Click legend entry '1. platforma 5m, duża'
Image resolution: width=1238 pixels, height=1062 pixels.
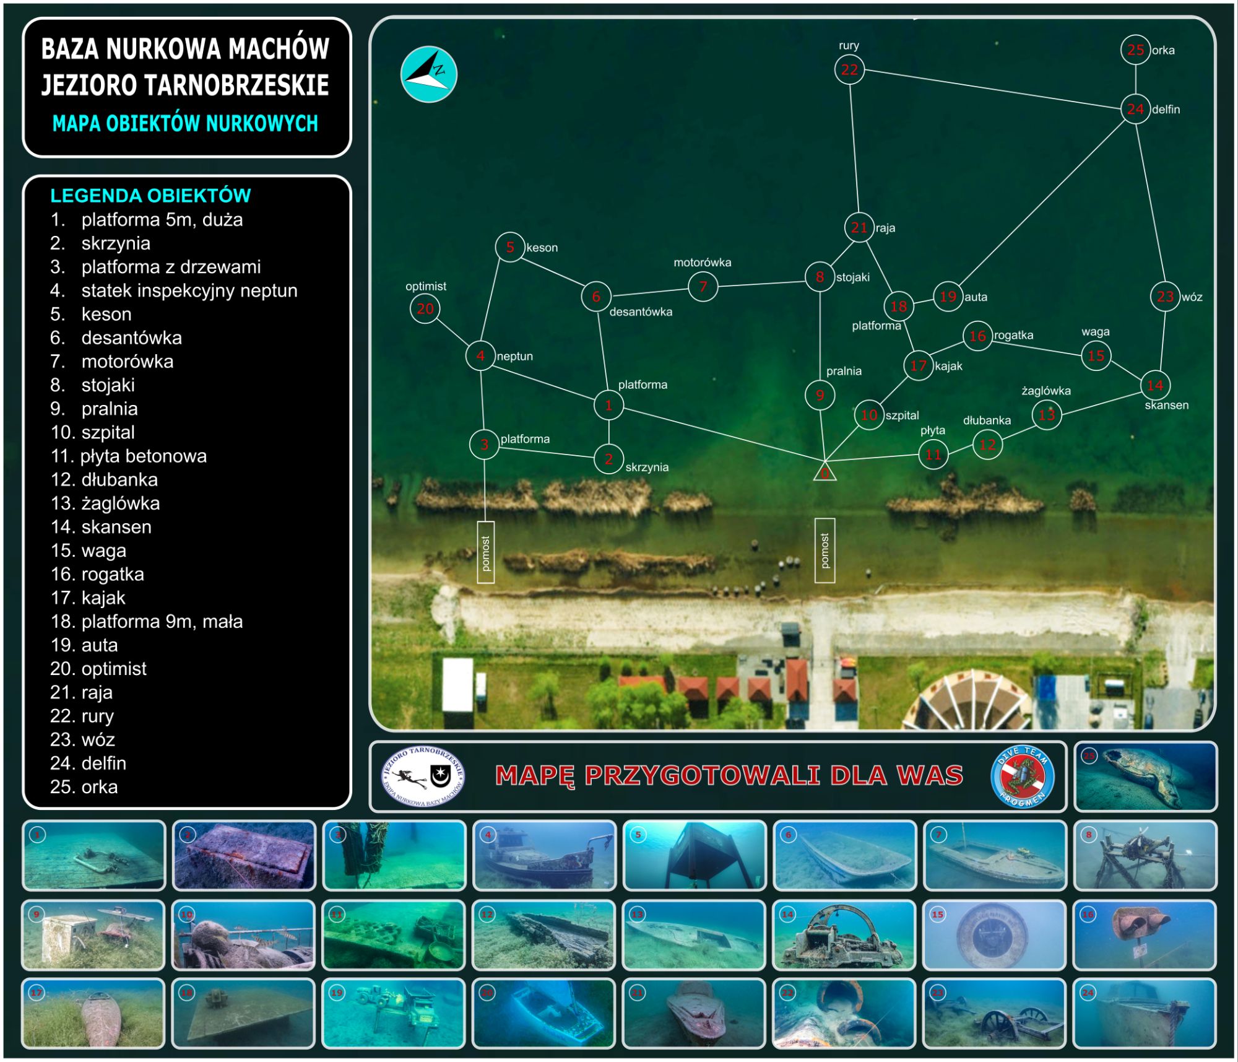(147, 220)
